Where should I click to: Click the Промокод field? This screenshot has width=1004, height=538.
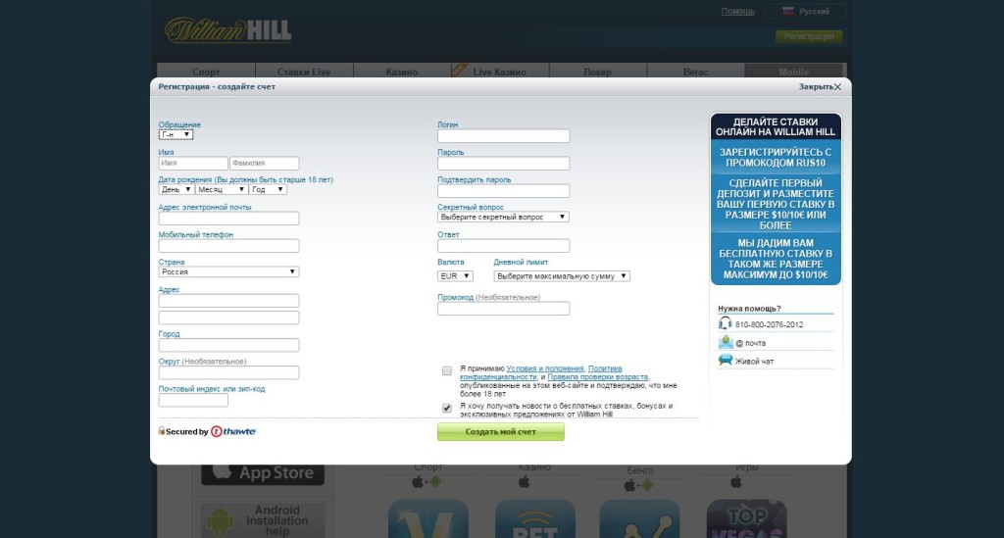click(503, 309)
